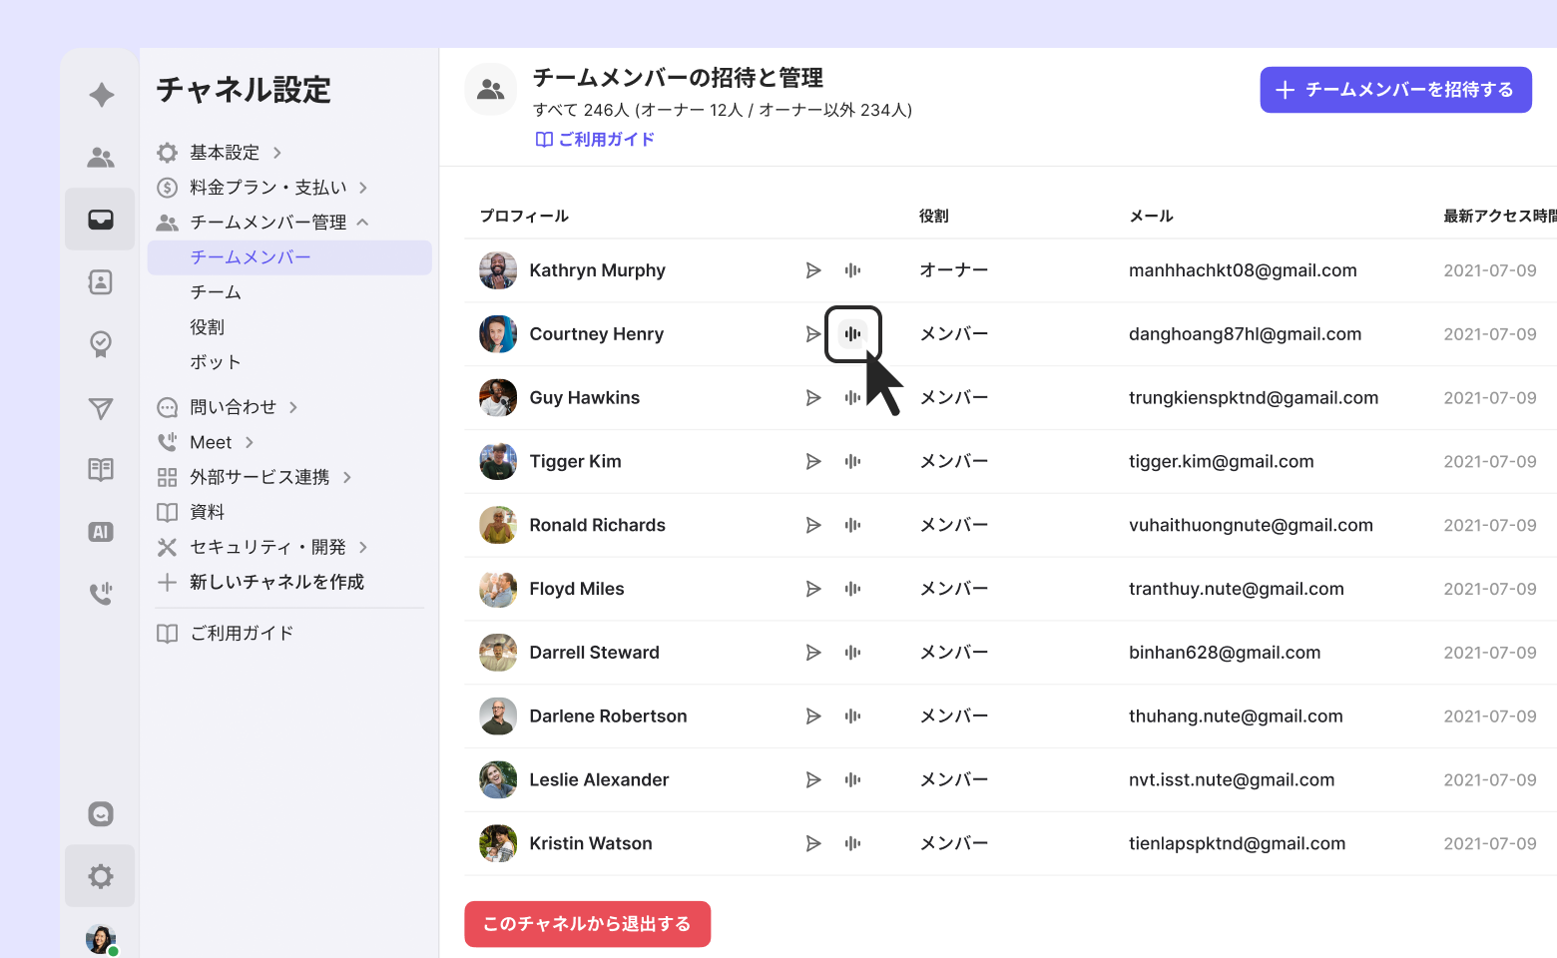Click the send icon for Leslie Alexander

(x=813, y=780)
